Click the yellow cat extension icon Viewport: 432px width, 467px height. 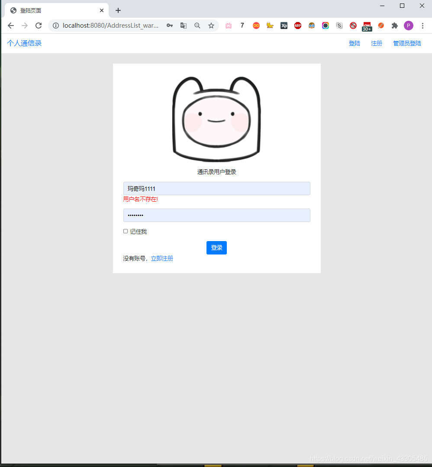click(270, 26)
